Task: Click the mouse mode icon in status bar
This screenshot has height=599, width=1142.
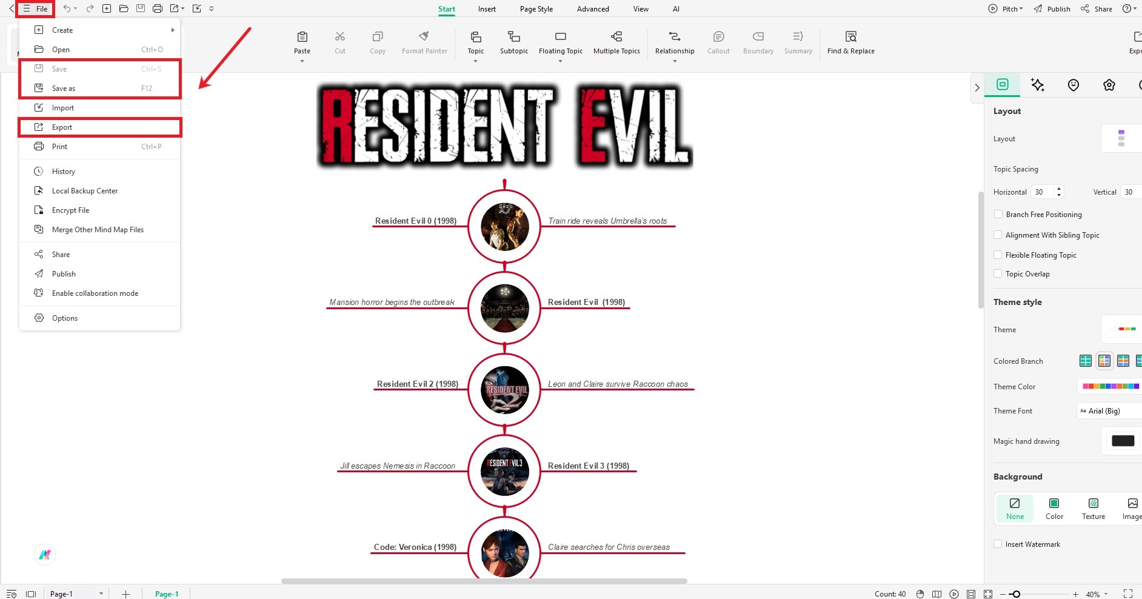Action: (920, 594)
